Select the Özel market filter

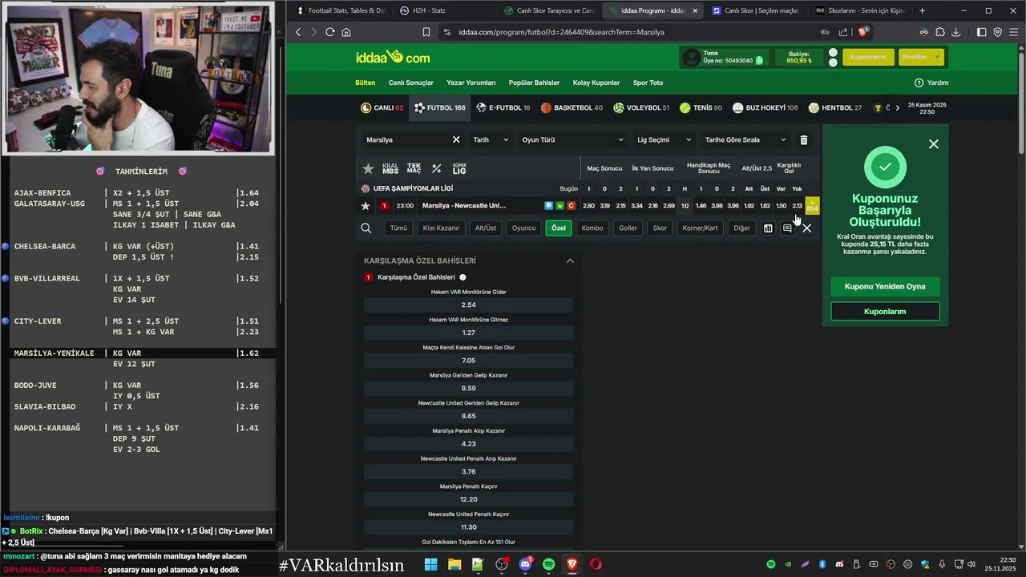pyautogui.click(x=559, y=228)
